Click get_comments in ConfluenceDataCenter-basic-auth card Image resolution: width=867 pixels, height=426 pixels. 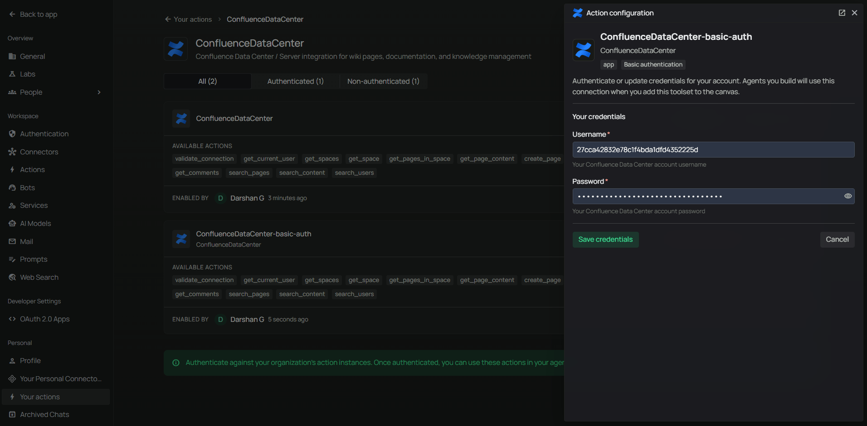197,294
